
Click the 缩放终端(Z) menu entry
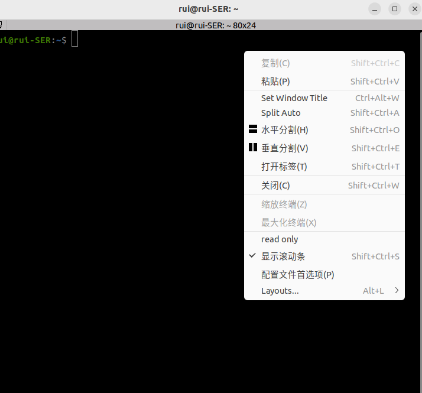(284, 204)
